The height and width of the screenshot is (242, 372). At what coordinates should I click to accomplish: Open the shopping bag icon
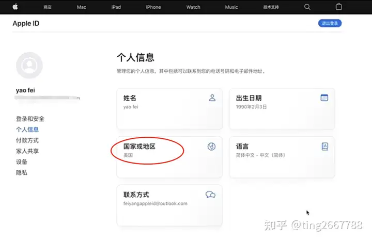339,7
